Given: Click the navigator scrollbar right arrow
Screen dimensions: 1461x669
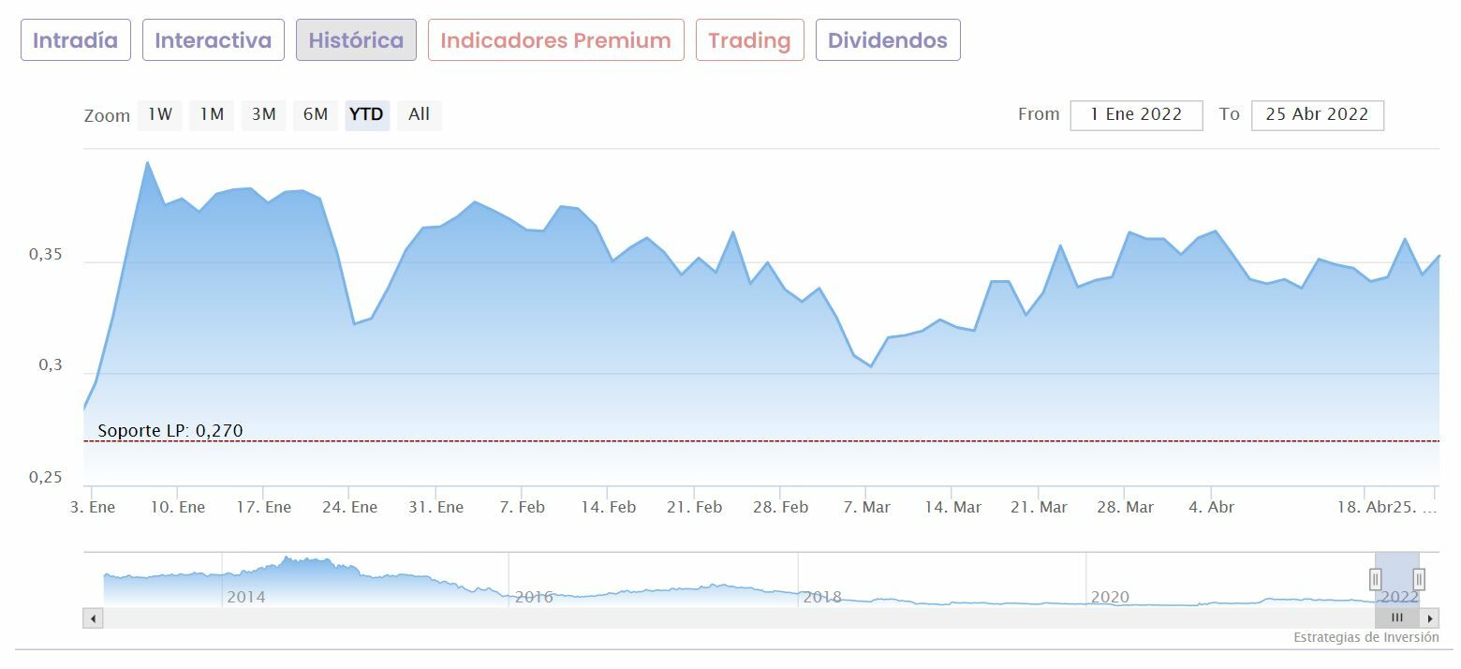Looking at the screenshot, I should [1429, 618].
